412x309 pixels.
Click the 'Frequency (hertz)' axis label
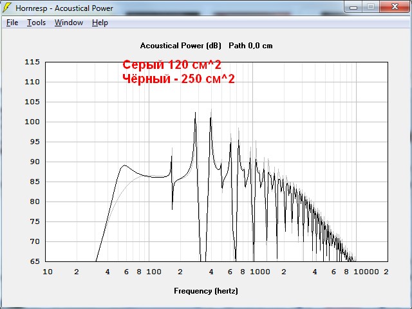pos(206,291)
